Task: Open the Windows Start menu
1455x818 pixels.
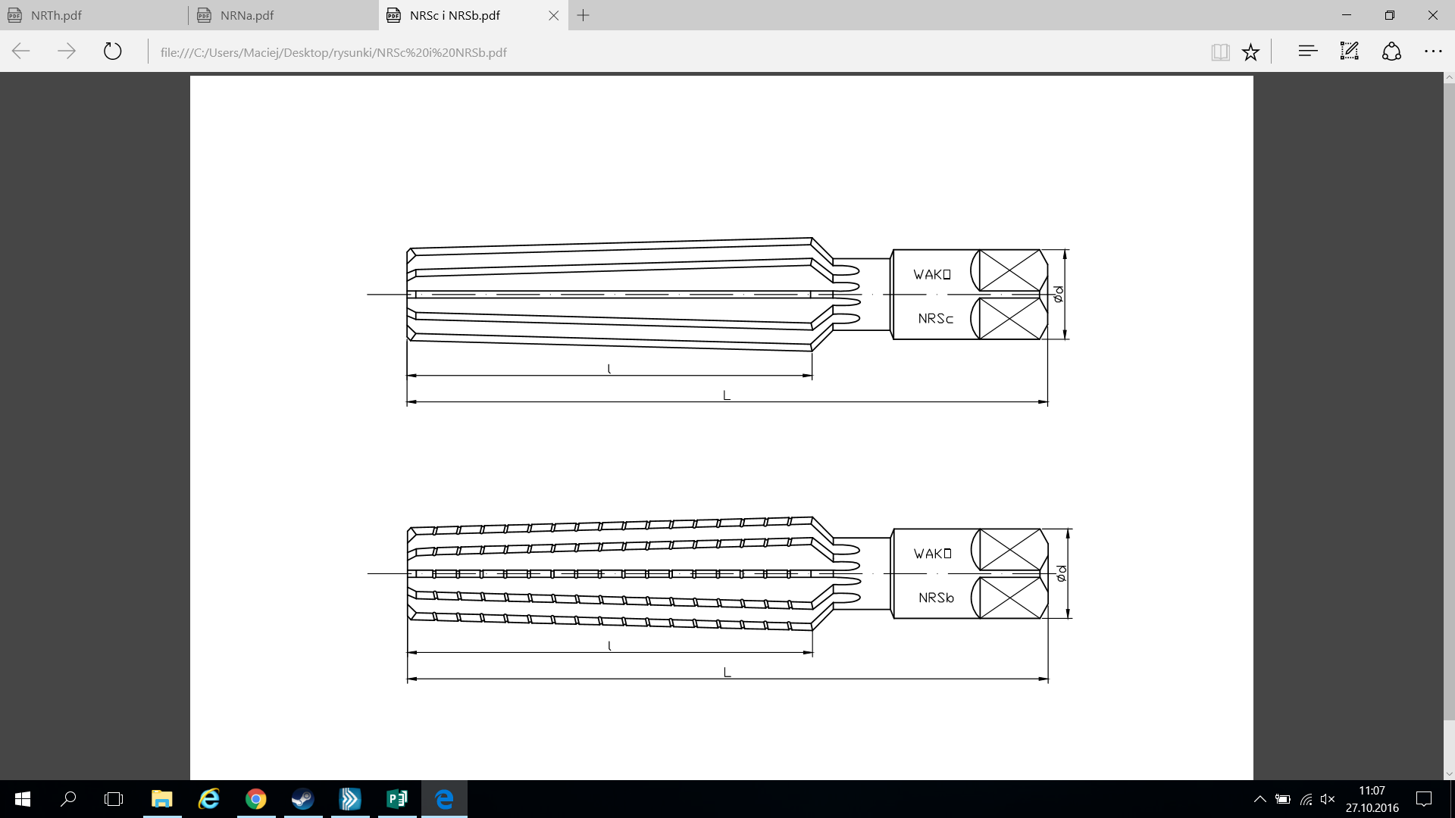Action: (23, 799)
